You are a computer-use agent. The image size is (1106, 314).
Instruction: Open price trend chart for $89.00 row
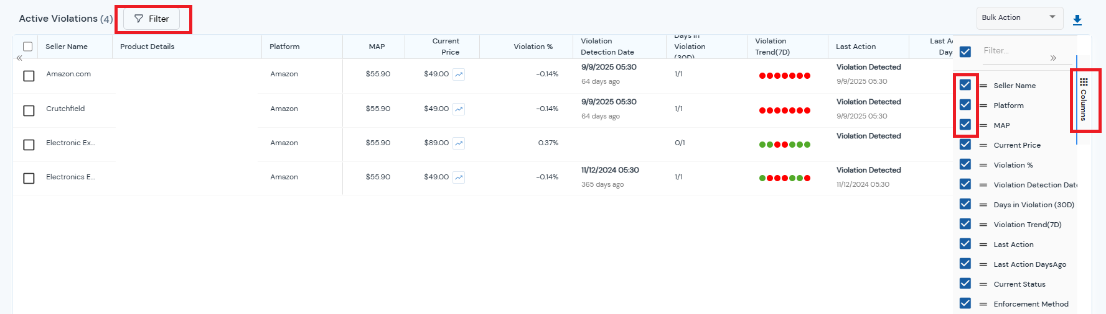(459, 143)
